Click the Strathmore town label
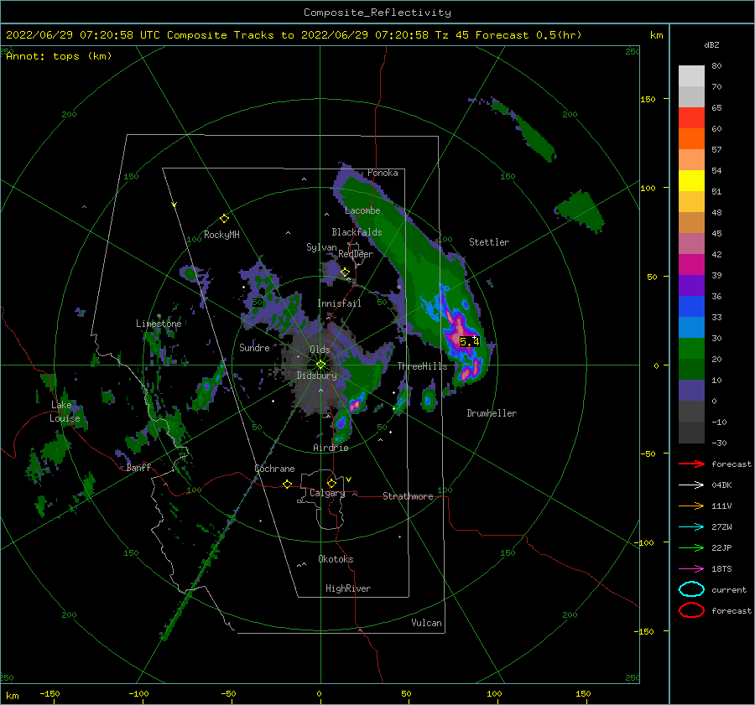The image size is (755, 705). [408, 496]
